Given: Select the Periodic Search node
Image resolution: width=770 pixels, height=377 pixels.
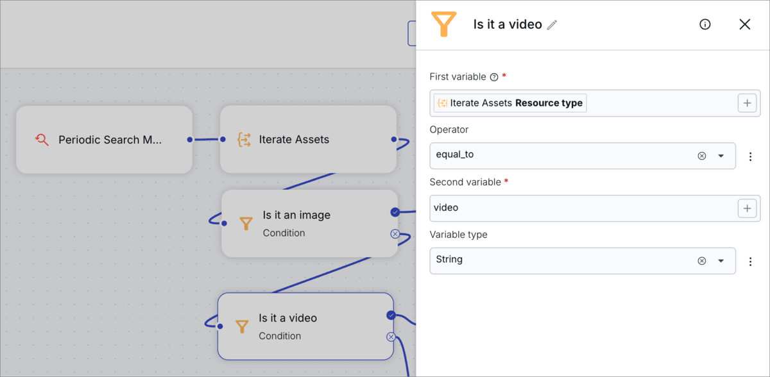Looking at the screenshot, I should pos(104,140).
